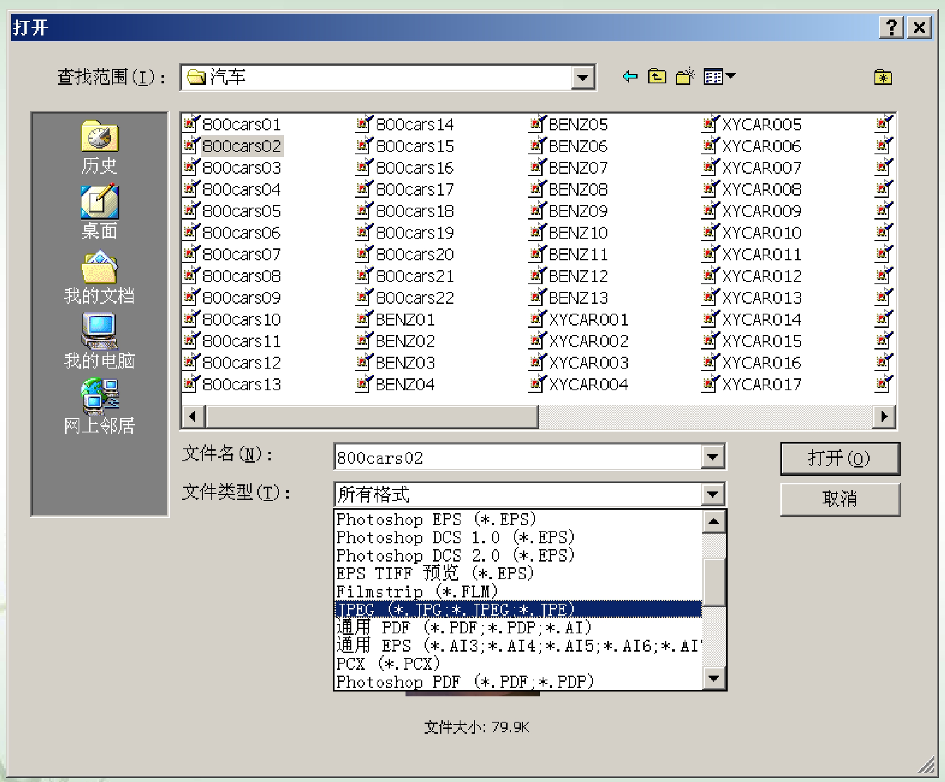Click the Back arrow navigation icon
This screenshot has width=945, height=782.
pos(630,77)
